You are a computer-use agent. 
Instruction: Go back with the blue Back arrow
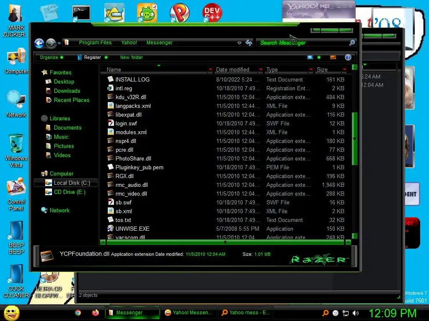[39, 43]
